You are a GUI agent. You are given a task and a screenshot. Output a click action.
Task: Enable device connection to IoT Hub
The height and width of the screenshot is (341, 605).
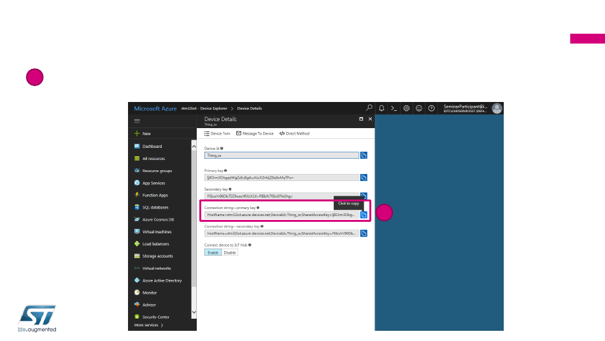(213, 252)
